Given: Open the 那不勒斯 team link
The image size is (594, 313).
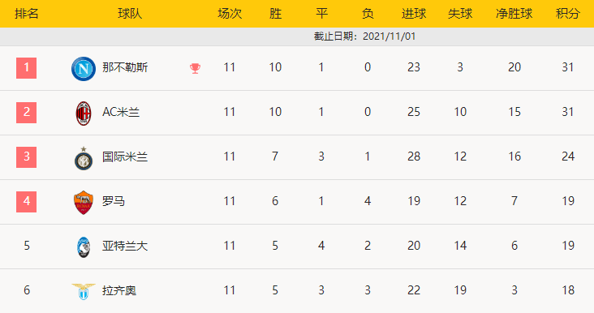Looking at the screenshot, I should tap(125, 67).
